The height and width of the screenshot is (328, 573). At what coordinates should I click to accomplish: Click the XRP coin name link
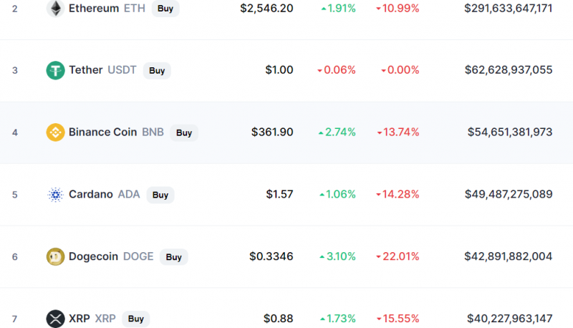80,318
